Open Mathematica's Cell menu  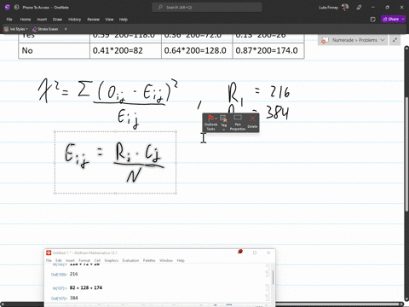[97, 260]
